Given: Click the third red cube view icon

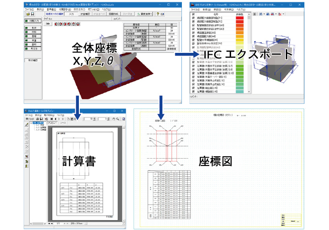Looking at the screenshot, I should (65, 24).
